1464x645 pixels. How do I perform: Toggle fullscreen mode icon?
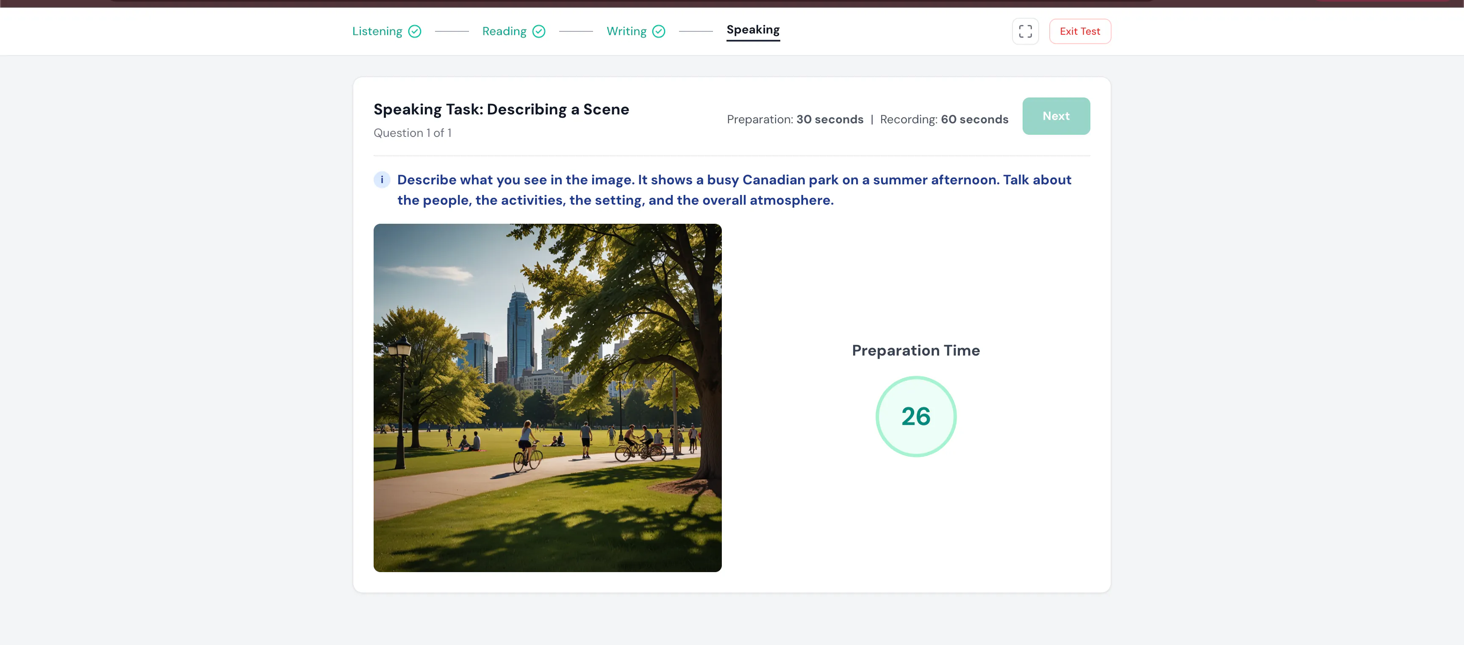(x=1025, y=31)
